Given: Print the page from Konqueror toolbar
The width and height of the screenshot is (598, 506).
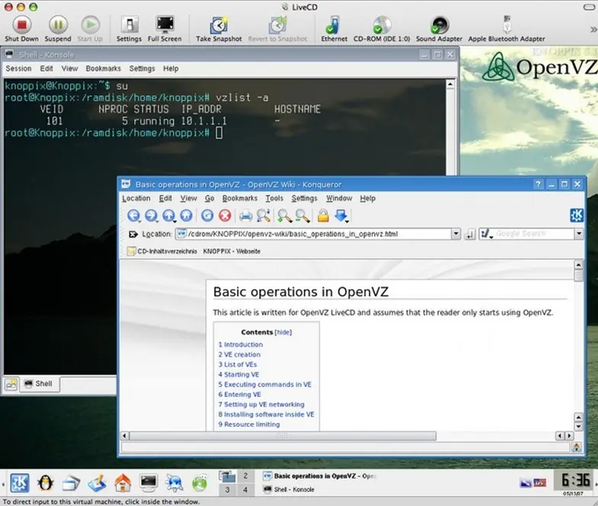Looking at the screenshot, I should click(245, 216).
